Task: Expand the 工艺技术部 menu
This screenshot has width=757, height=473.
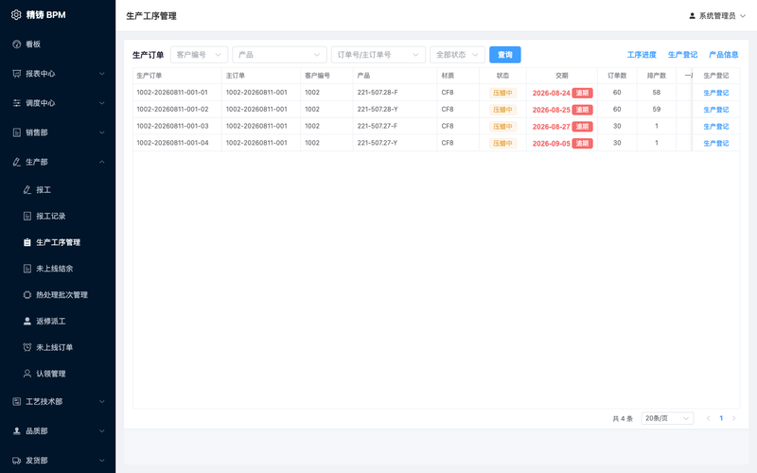Action: (58, 401)
